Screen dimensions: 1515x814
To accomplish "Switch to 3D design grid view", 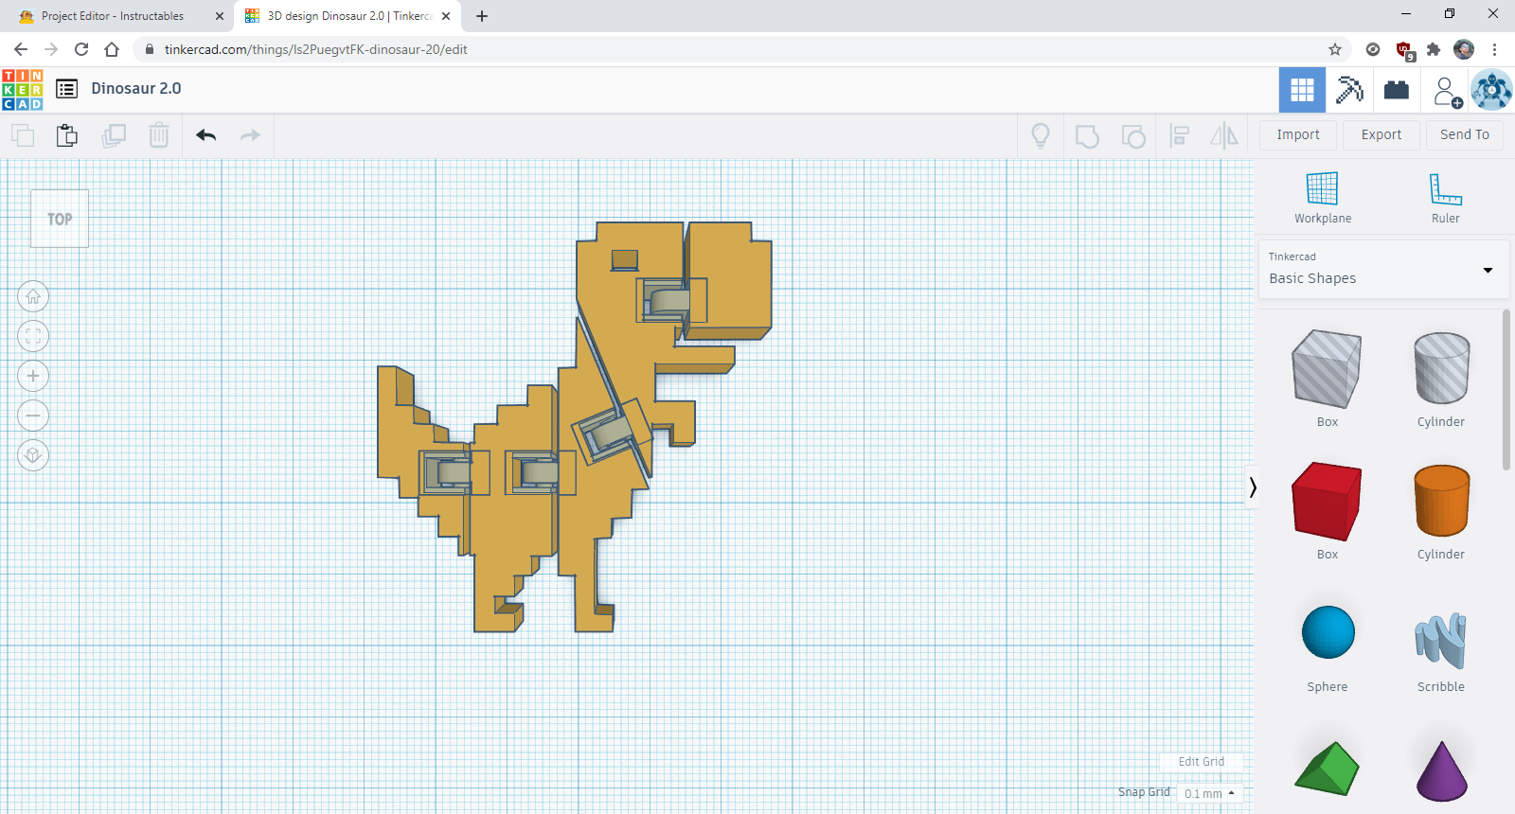I will click(1302, 90).
